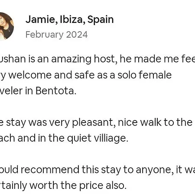This screenshot has width=195, height=195.
Task: Click the reviewer name Jamie, Ibiza, Spain
Action: (x=70, y=19)
